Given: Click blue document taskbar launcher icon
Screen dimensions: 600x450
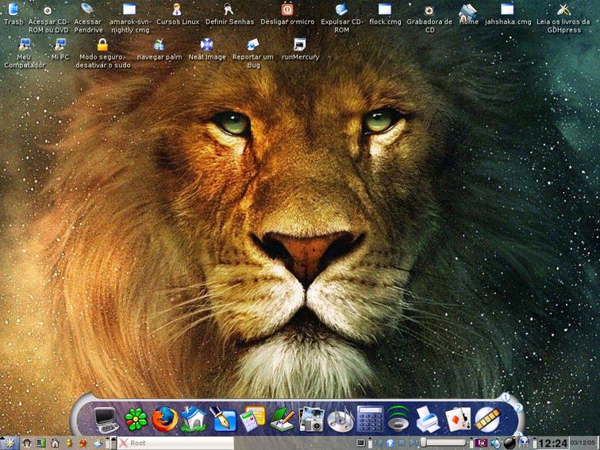Looking at the screenshot, I should 98,443.
